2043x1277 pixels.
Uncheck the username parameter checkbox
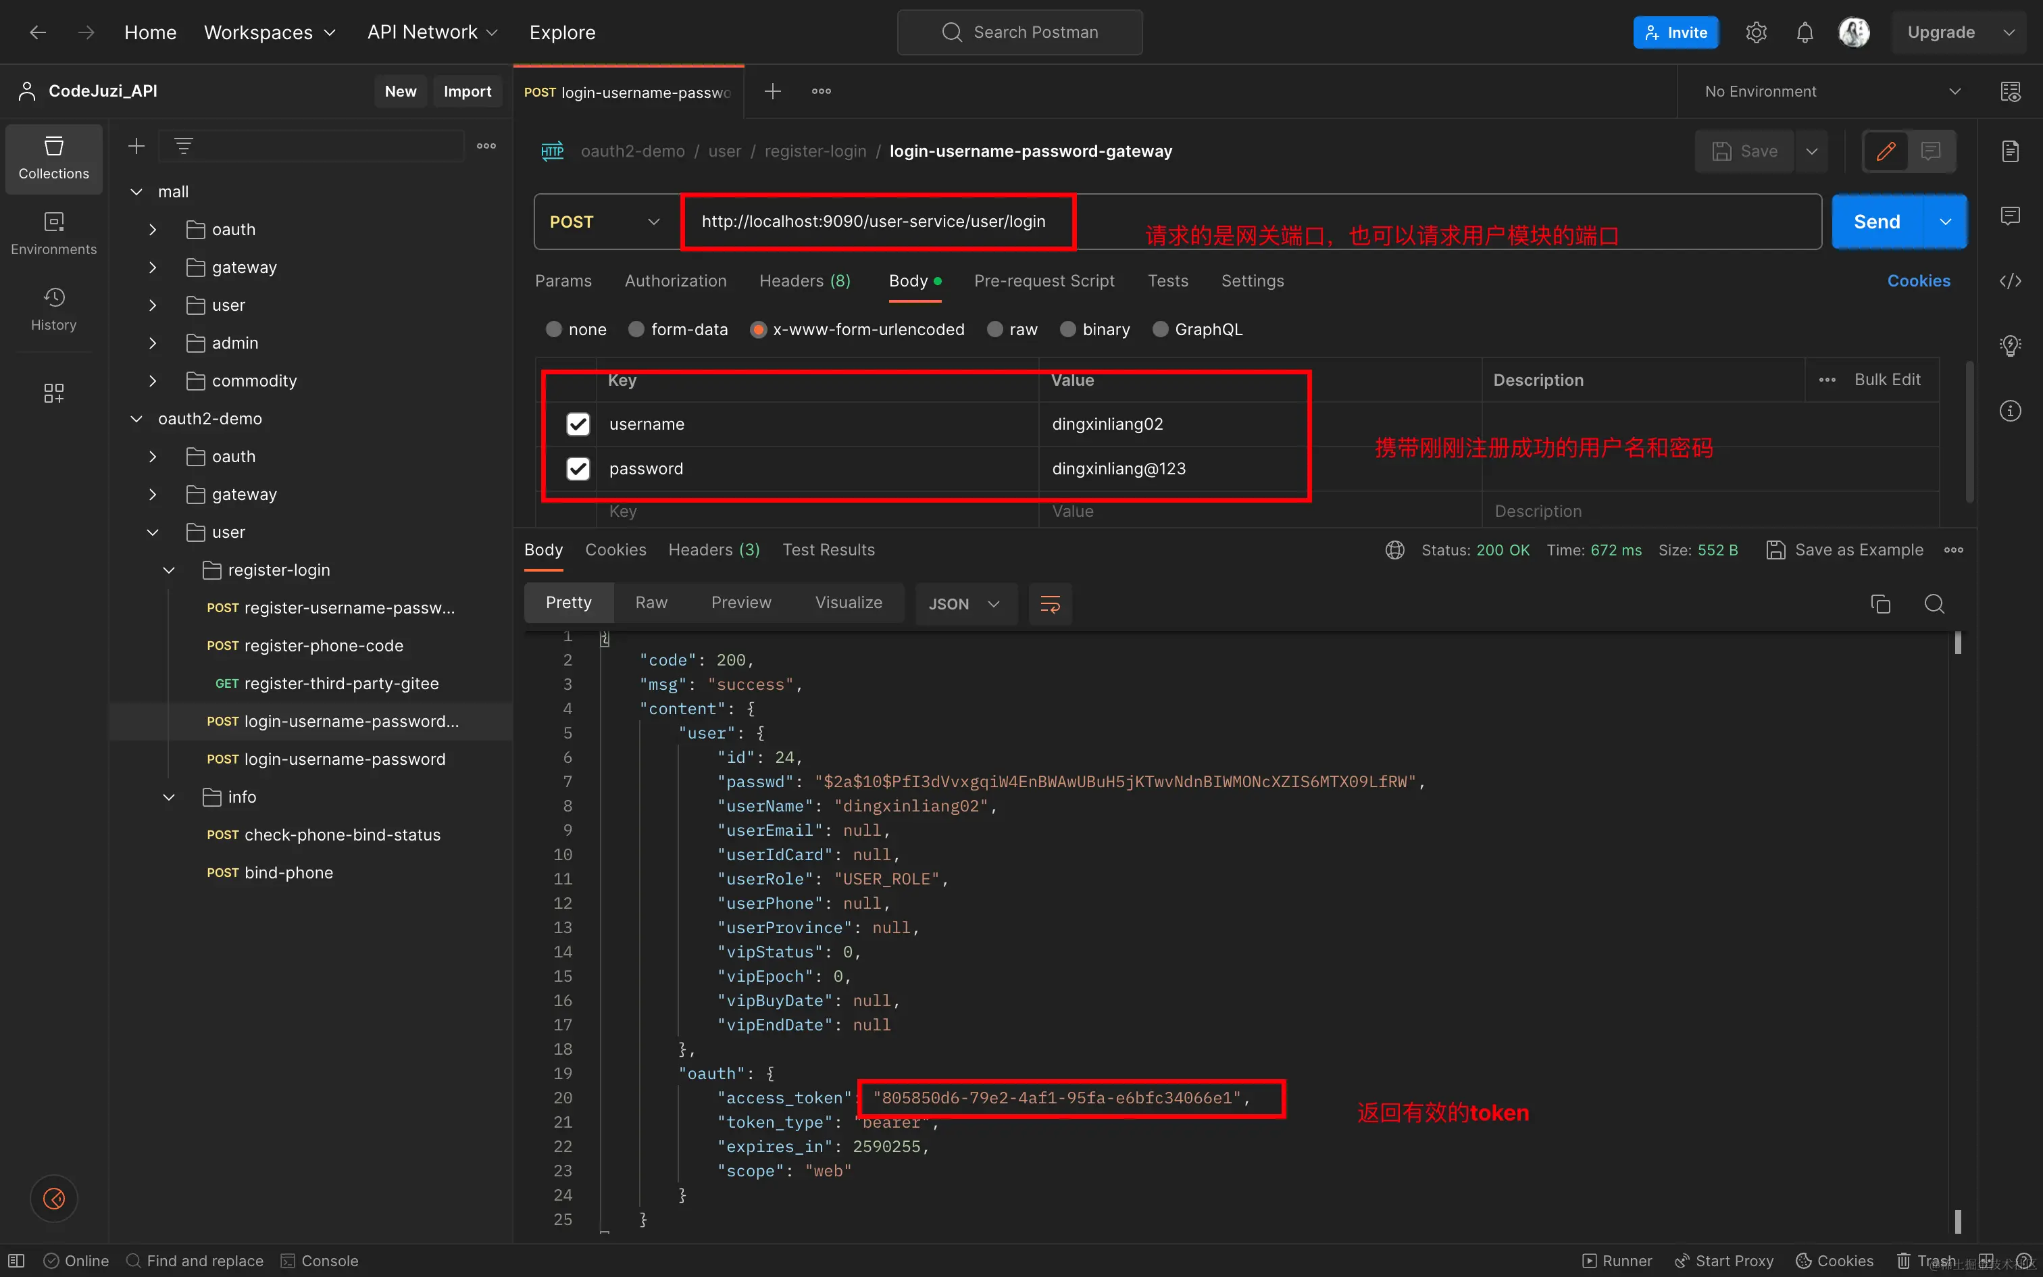[578, 424]
